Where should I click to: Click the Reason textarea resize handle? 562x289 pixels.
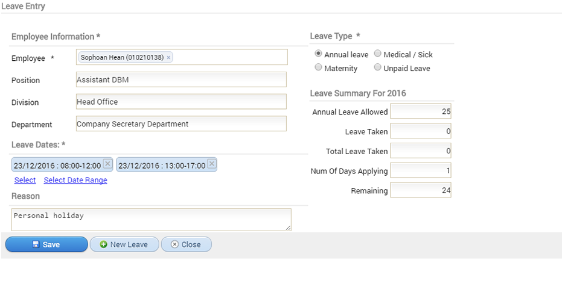(288, 228)
